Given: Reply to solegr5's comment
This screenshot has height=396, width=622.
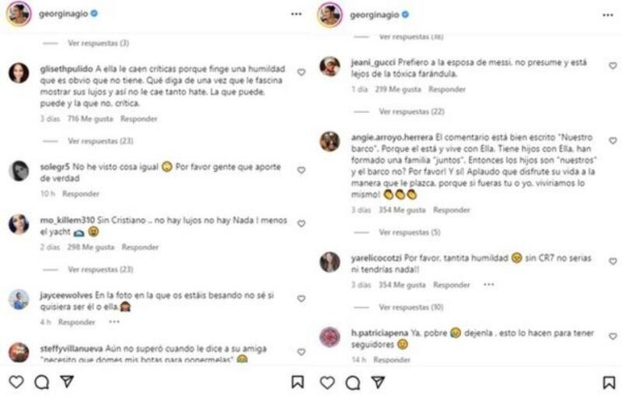Looking at the screenshot, I should pos(81,194).
